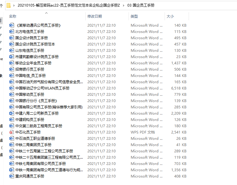
Task: Sort files by 大小 column header
Action: point(170,16)
